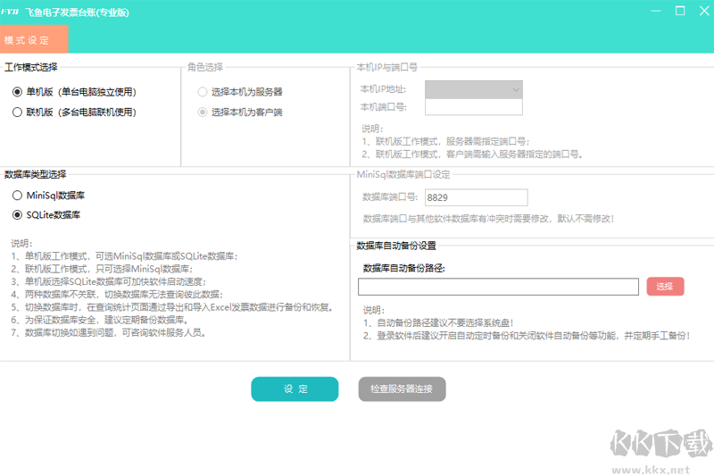Select 选择本机为服务器 role option
Image resolution: width=714 pixels, height=476 pixels.
click(203, 91)
